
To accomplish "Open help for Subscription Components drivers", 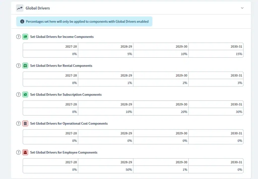I will pyautogui.click(x=18, y=95).
